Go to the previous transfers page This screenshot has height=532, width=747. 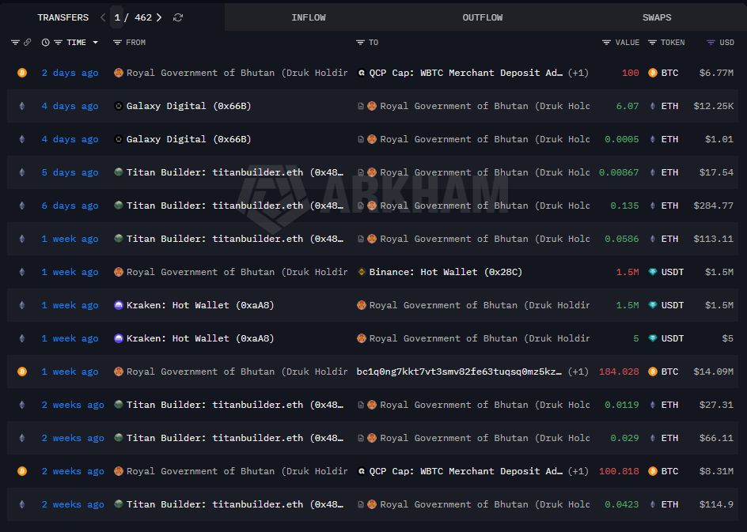[x=103, y=17]
